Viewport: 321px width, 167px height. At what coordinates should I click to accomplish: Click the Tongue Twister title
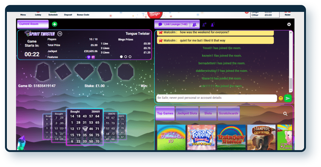coord(138,34)
